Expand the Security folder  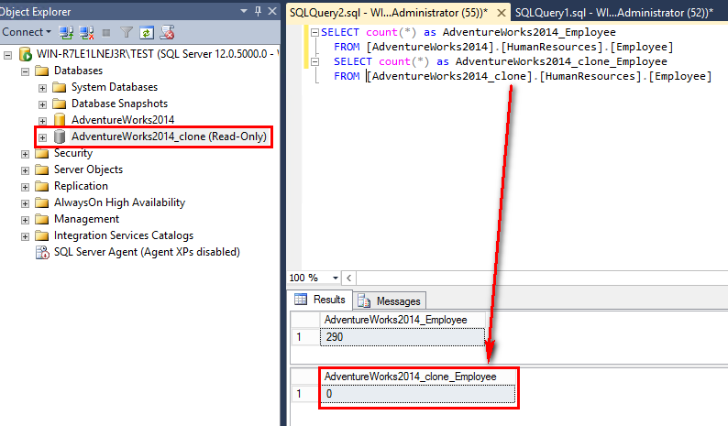[x=25, y=154]
